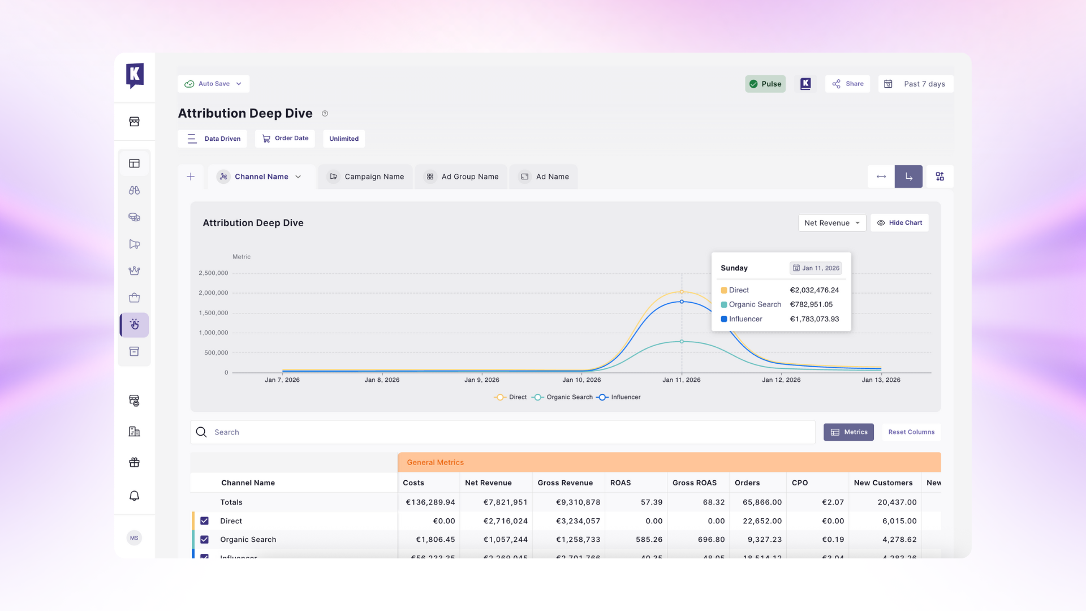Click the shopping bag sidebar icon
The width and height of the screenshot is (1086, 611).
(134, 298)
